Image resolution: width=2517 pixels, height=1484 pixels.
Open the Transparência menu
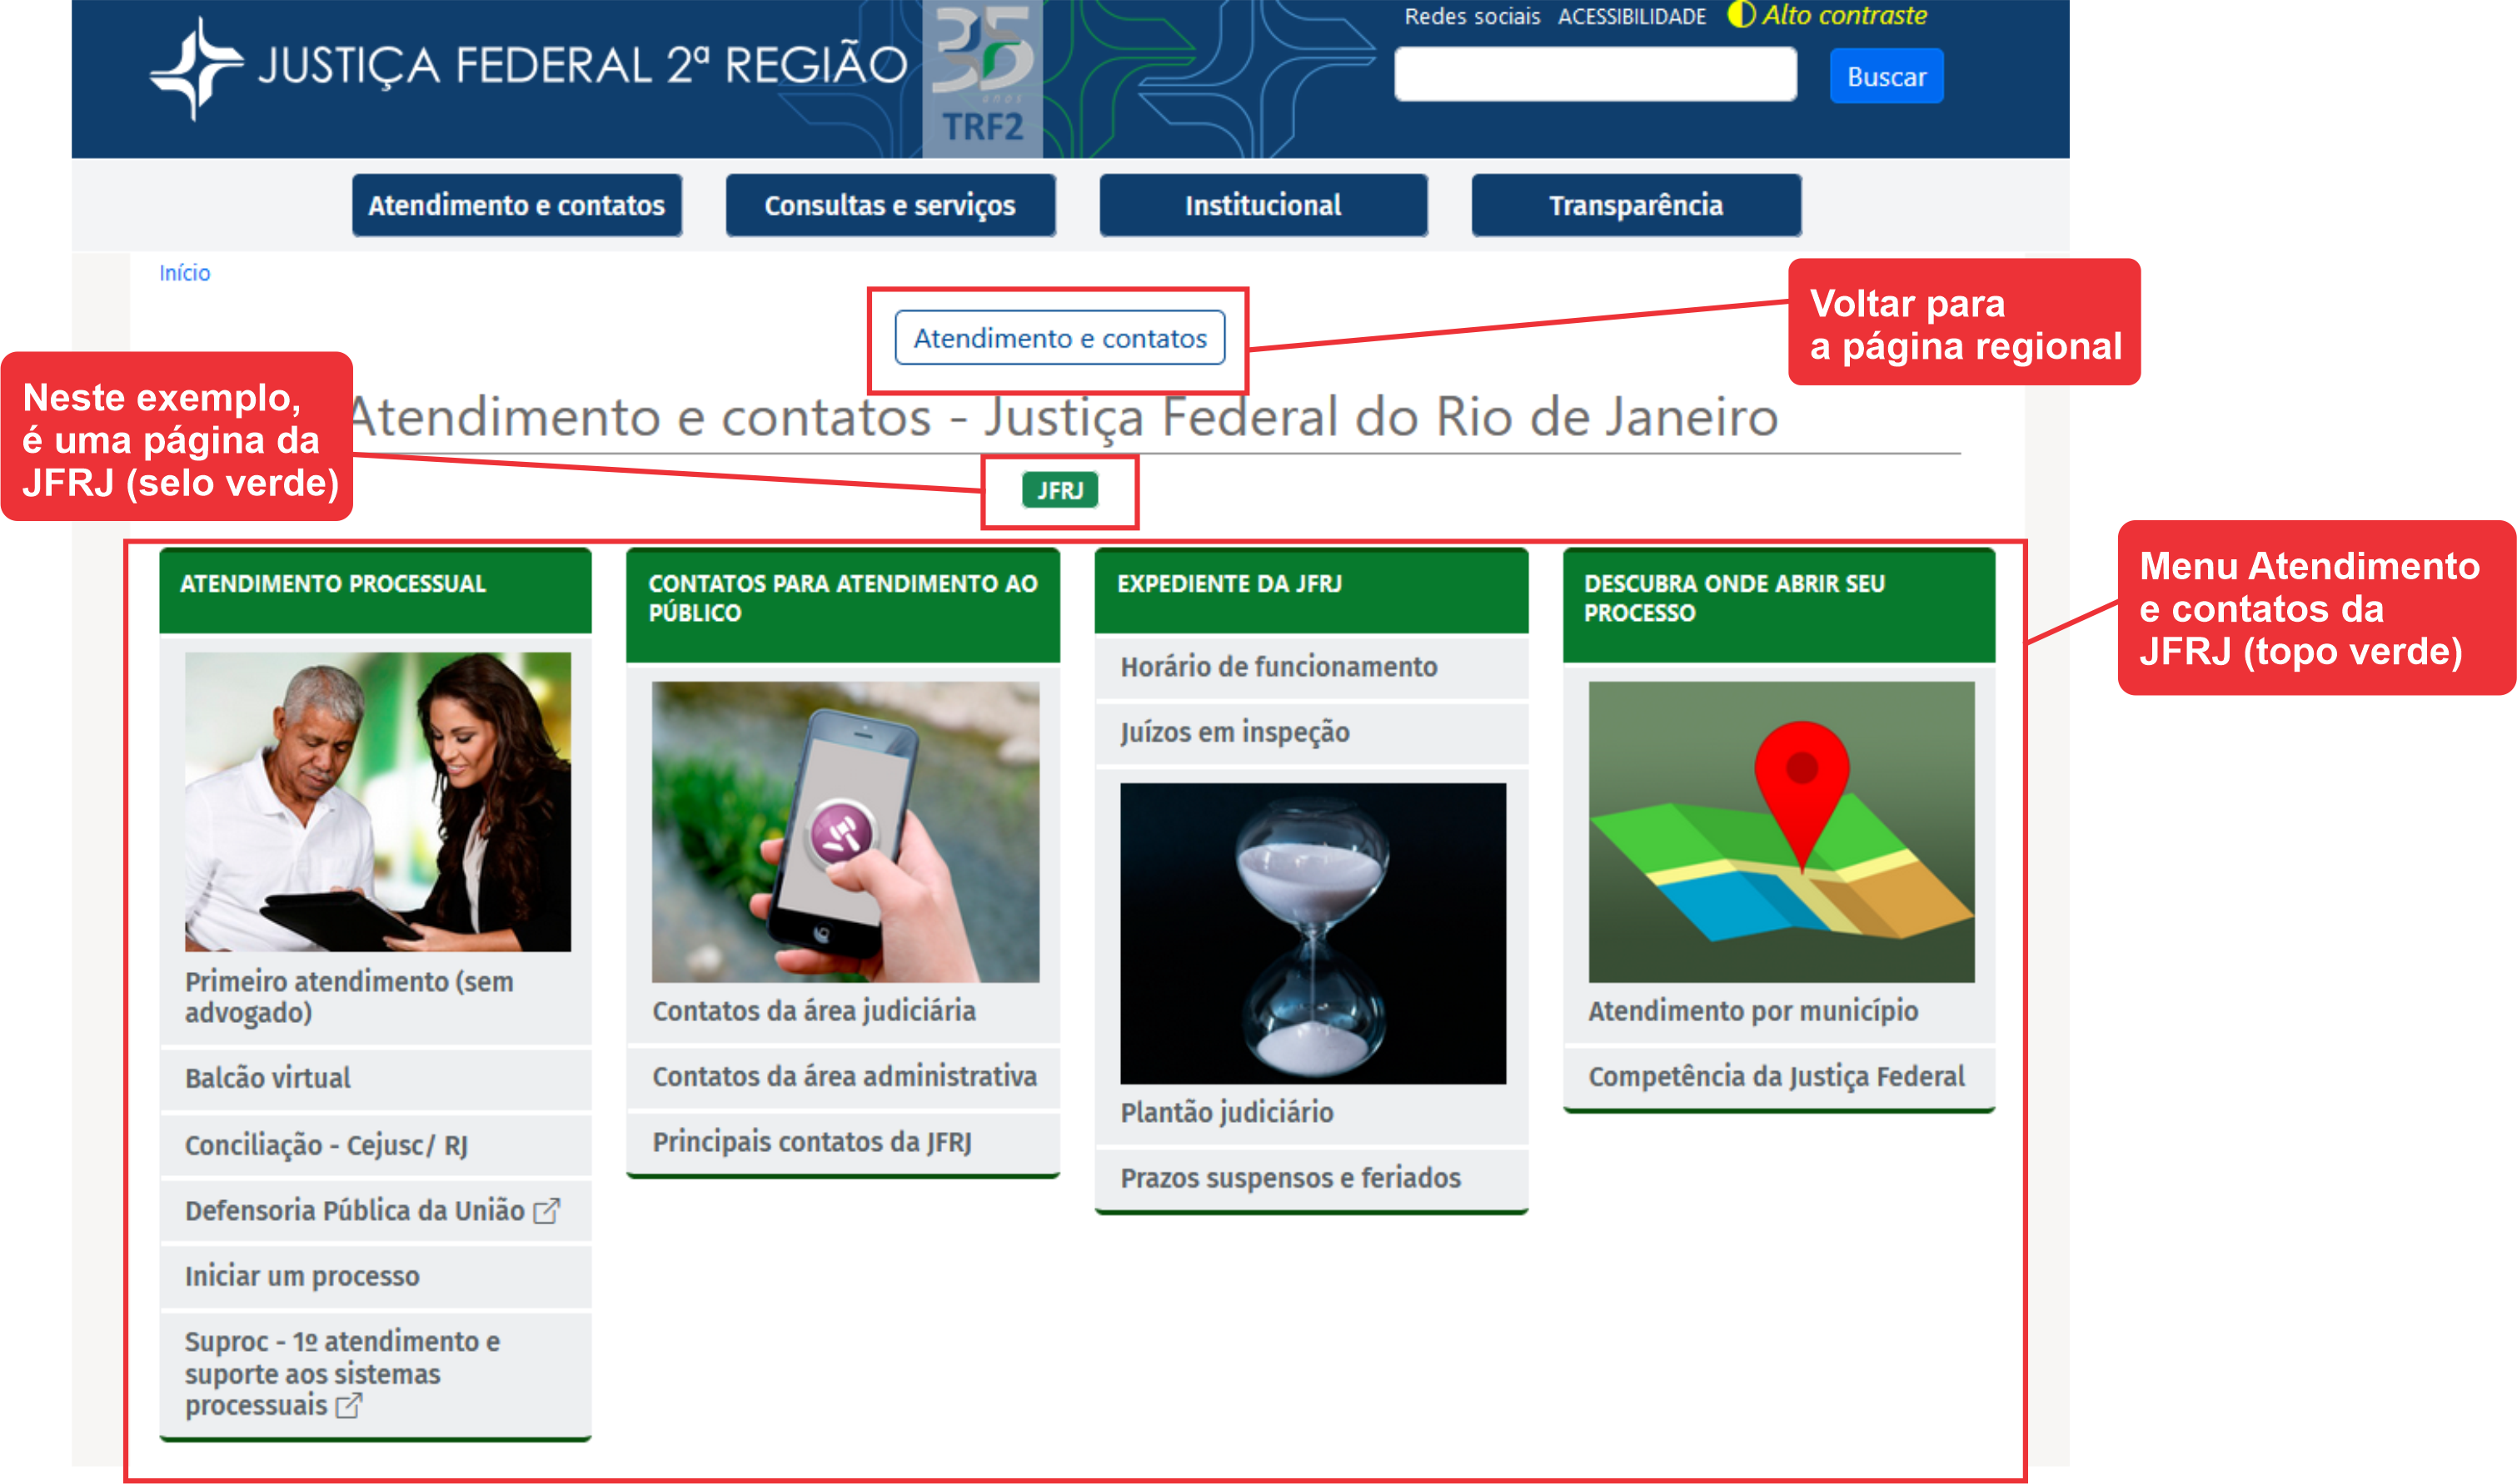1636,205
